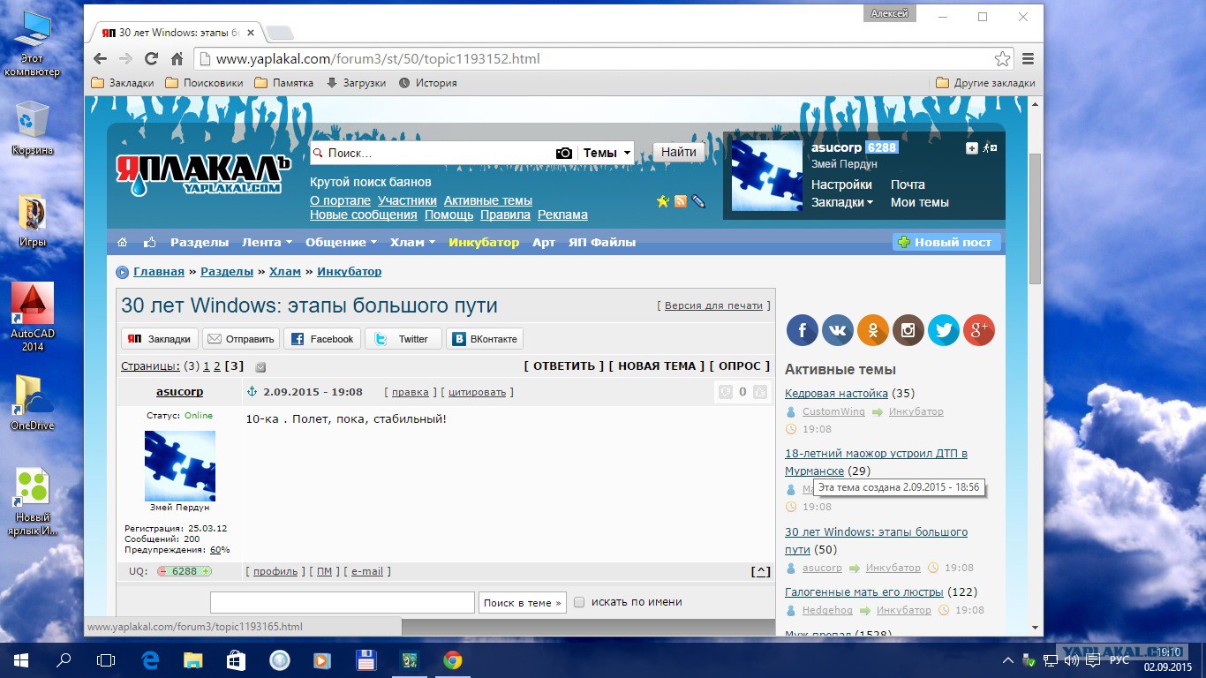Click the topic search text field
Image resolution: width=1206 pixels, height=678 pixels.
point(343,602)
